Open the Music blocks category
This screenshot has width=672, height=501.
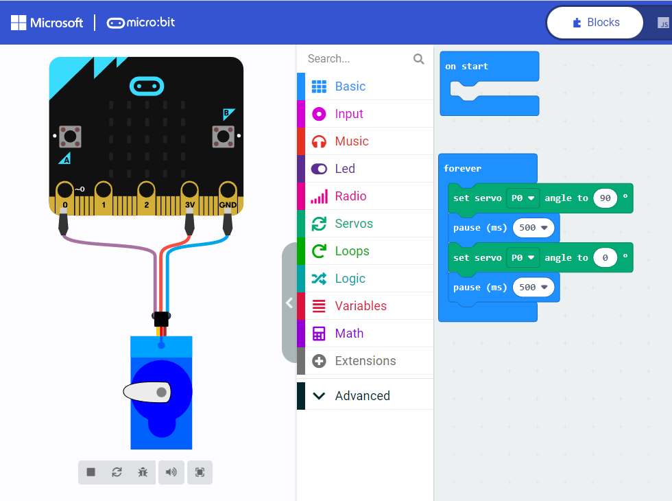[365, 141]
